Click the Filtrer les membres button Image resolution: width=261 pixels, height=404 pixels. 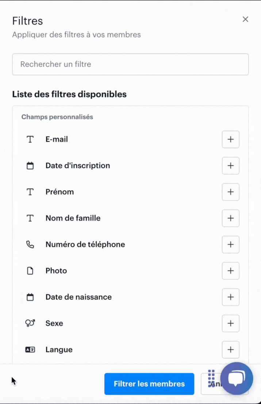tap(149, 384)
